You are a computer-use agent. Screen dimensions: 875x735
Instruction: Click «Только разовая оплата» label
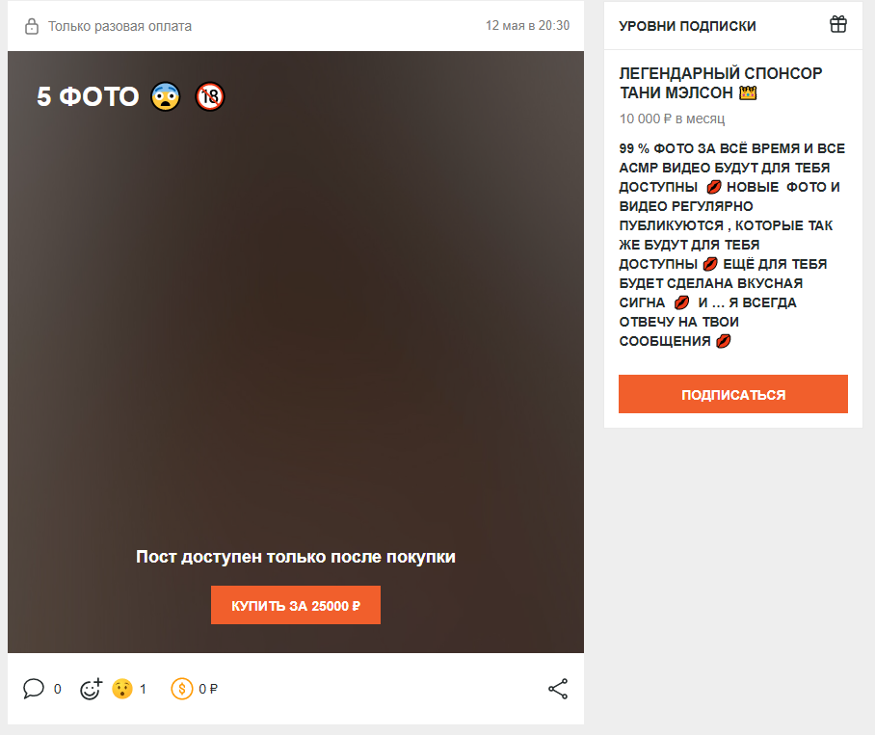120,26
